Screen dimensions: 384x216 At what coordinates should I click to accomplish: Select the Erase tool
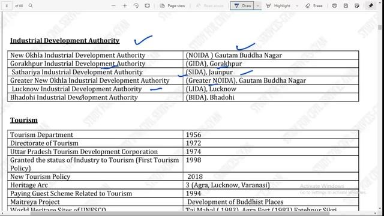[314, 5]
